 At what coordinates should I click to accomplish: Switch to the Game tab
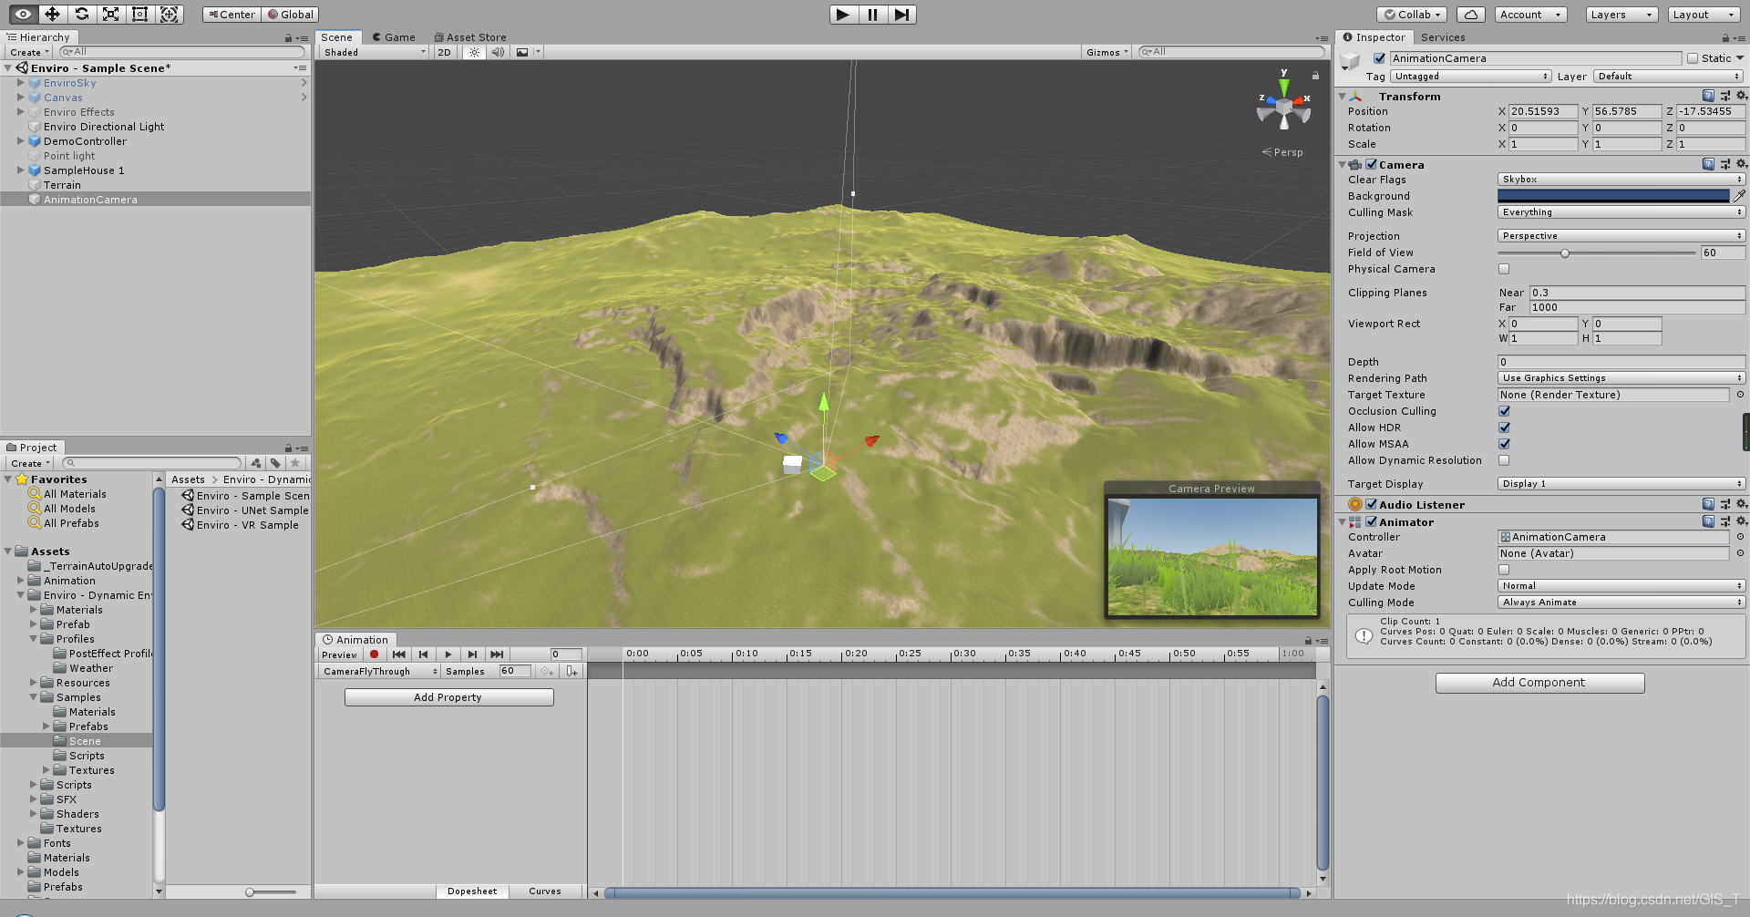pyautogui.click(x=394, y=37)
